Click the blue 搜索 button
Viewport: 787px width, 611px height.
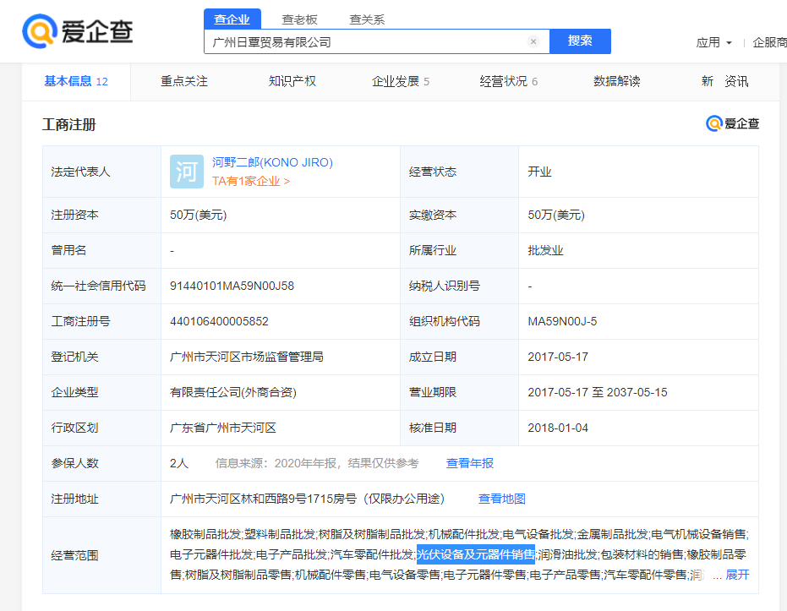pos(580,41)
